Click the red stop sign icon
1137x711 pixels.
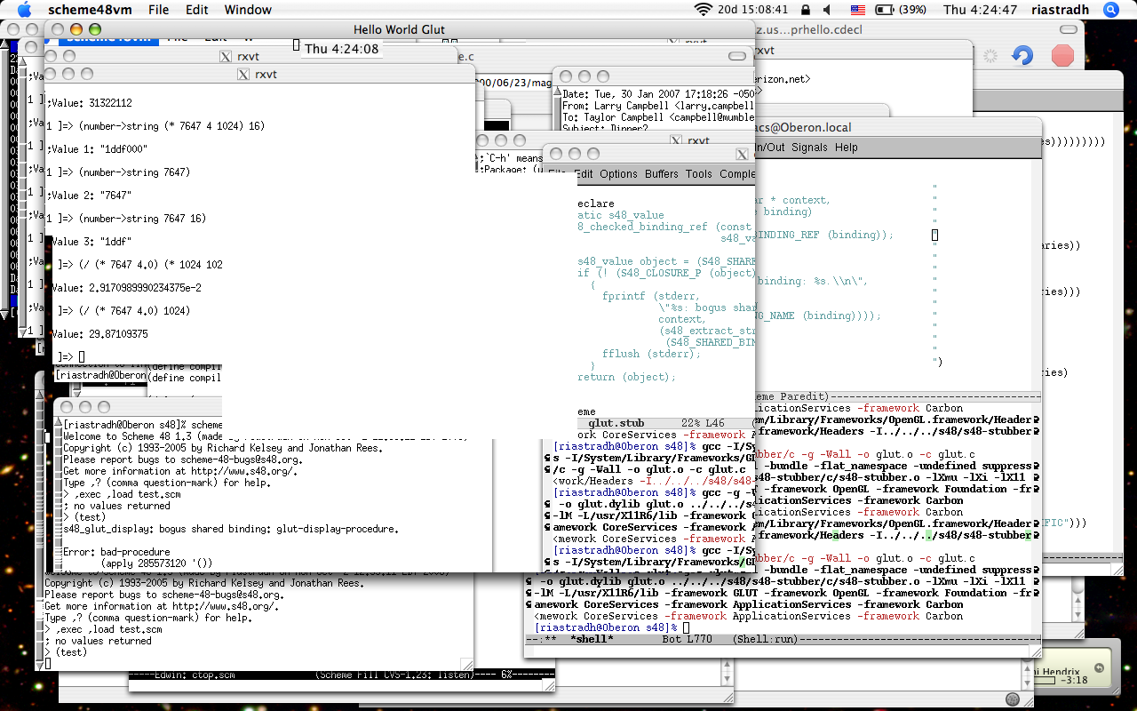1062,56
